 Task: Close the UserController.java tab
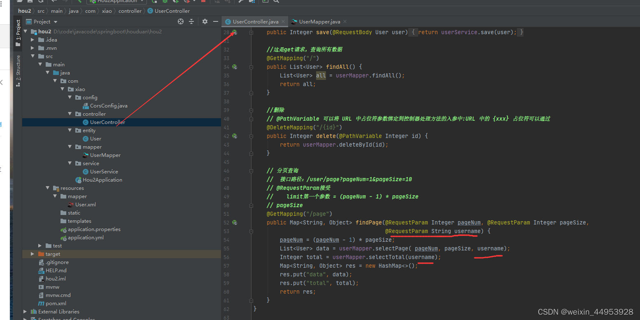[283, 22]
